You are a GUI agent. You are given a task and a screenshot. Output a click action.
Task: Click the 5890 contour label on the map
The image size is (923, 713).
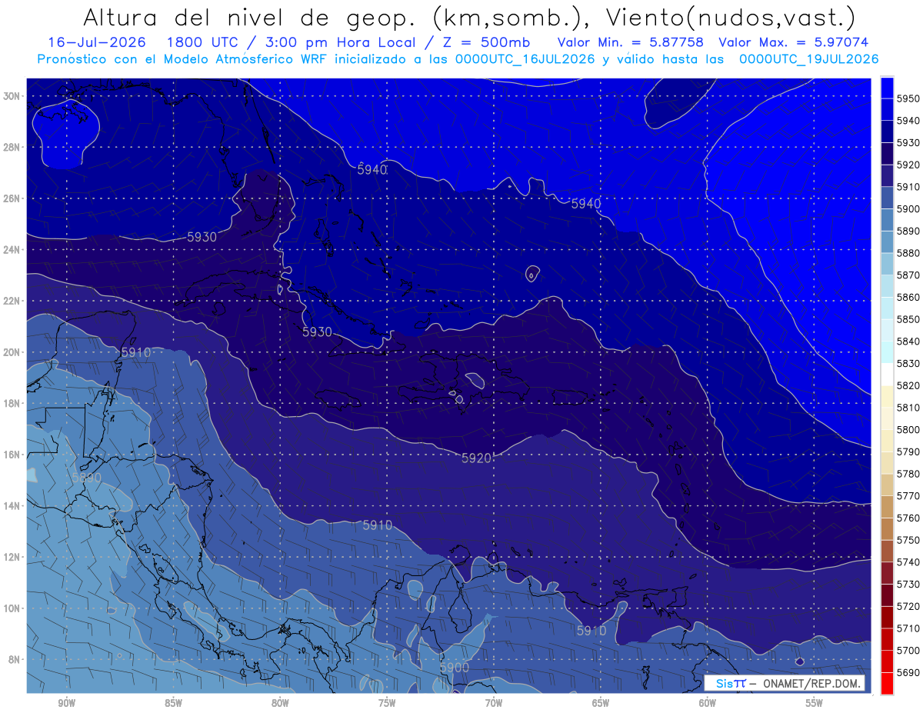[86, 478]
